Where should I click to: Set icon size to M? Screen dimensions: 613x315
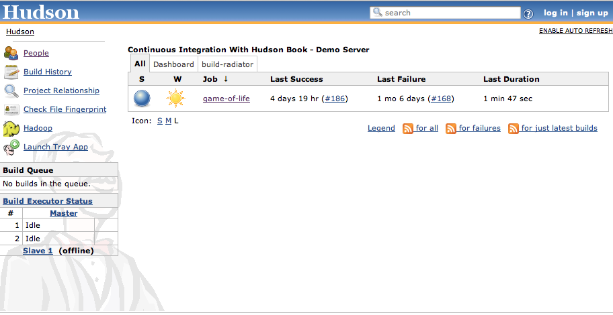coord(168,121)
